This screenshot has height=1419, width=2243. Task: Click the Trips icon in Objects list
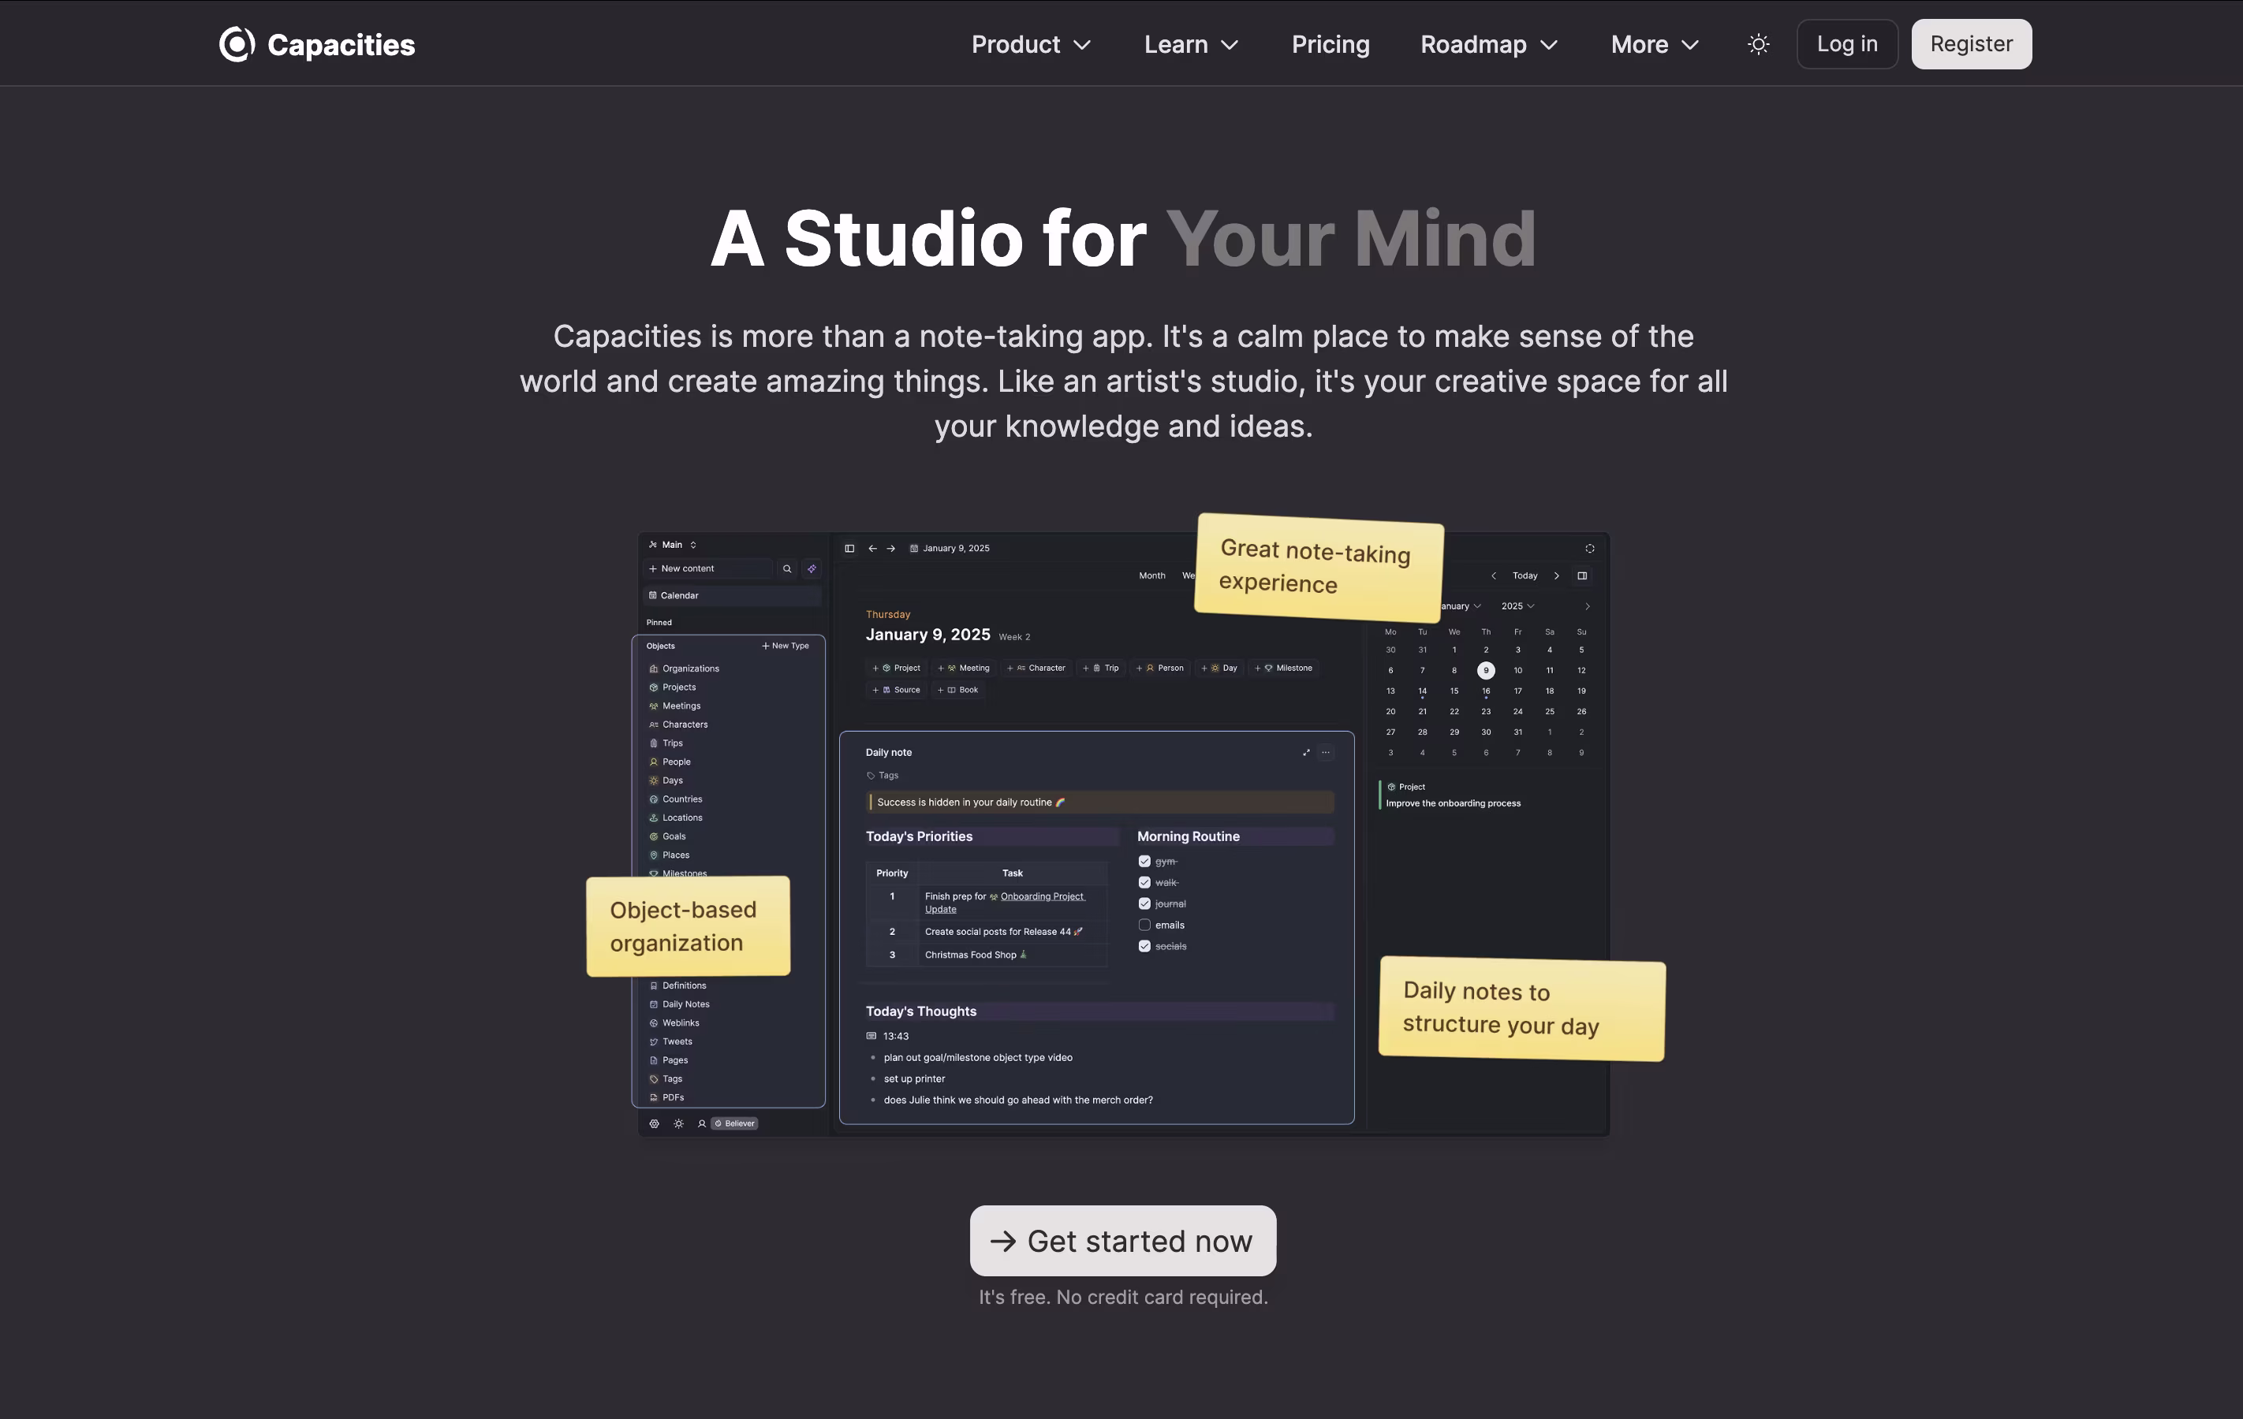coord(654,743)
